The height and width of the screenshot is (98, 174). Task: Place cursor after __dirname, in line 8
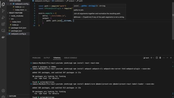click(72, 21)
